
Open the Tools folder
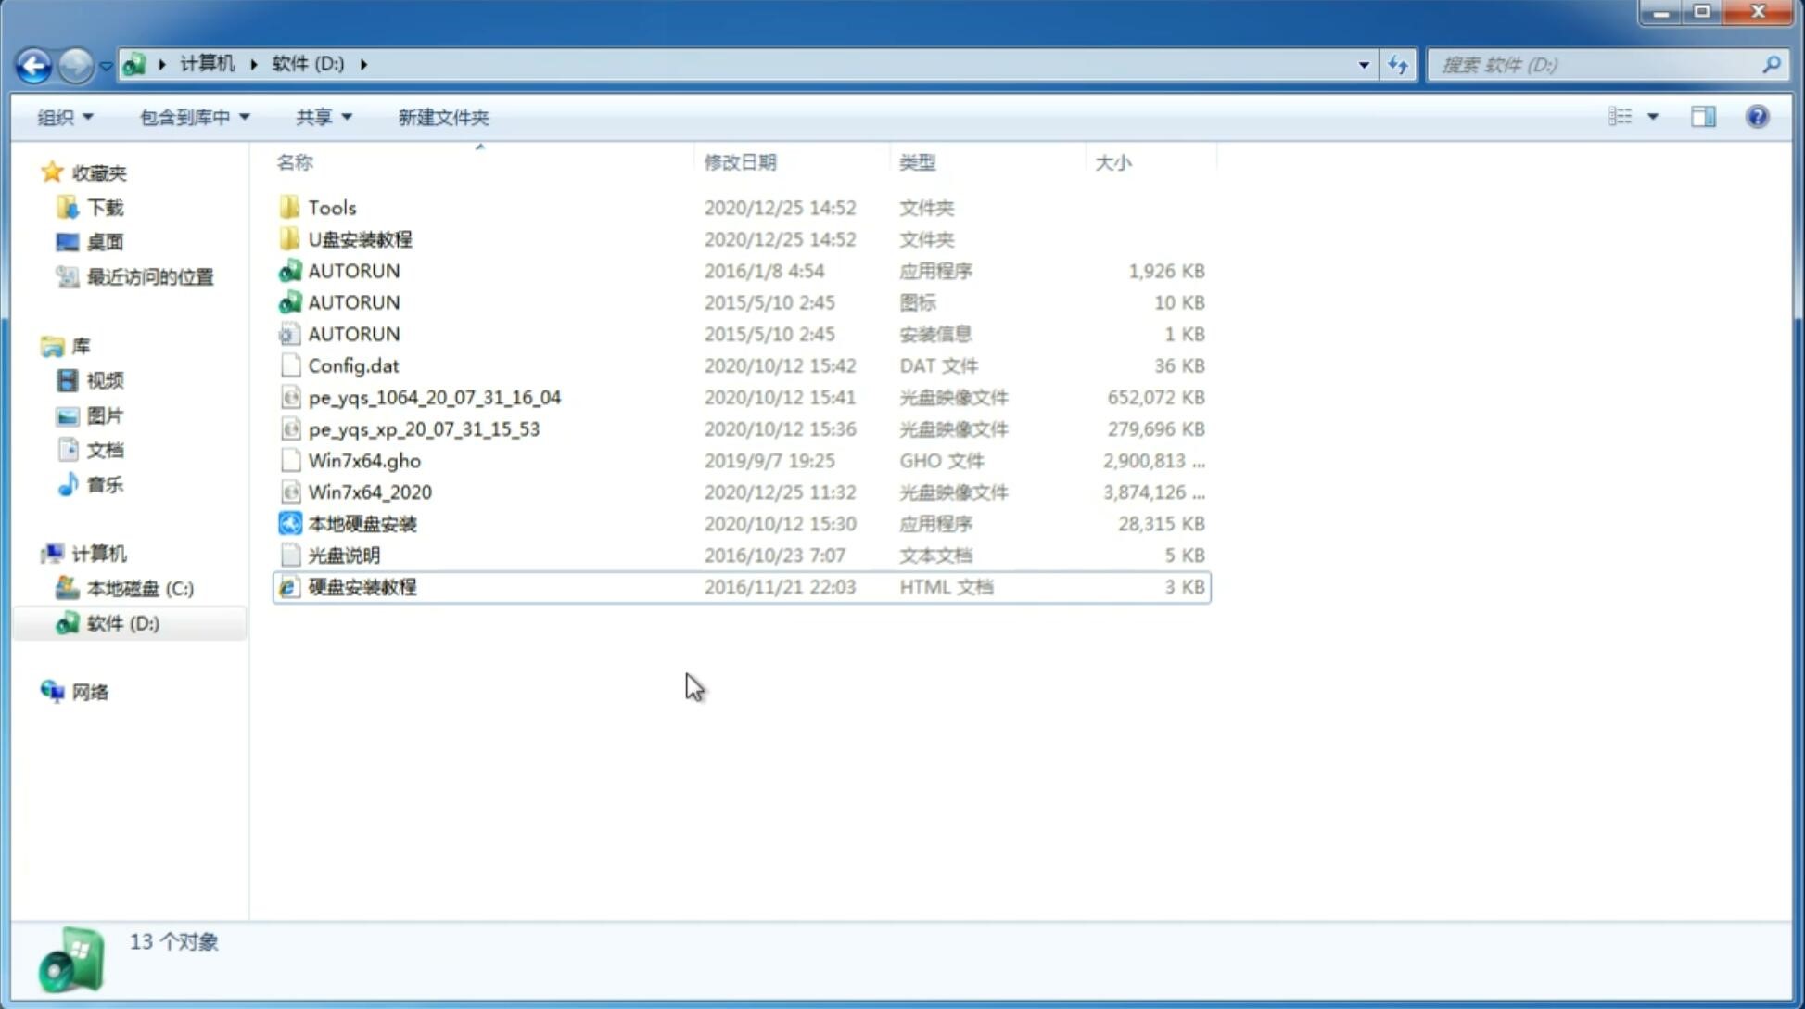pyautogui.click(x=330, y=207)
